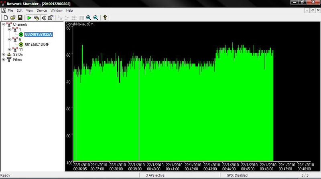Viewport: 321px width, 179px height.
Task: Open help with the question mark icon
Action: [105, 18]
